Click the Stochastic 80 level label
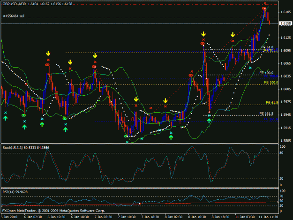Screen dimensions: 293x220 click(282, 153)
